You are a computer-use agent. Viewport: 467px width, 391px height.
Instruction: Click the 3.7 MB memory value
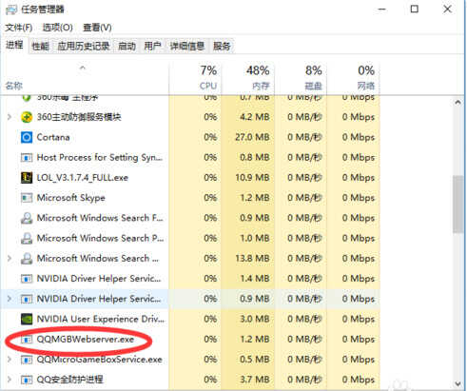[x=255, y=380]
